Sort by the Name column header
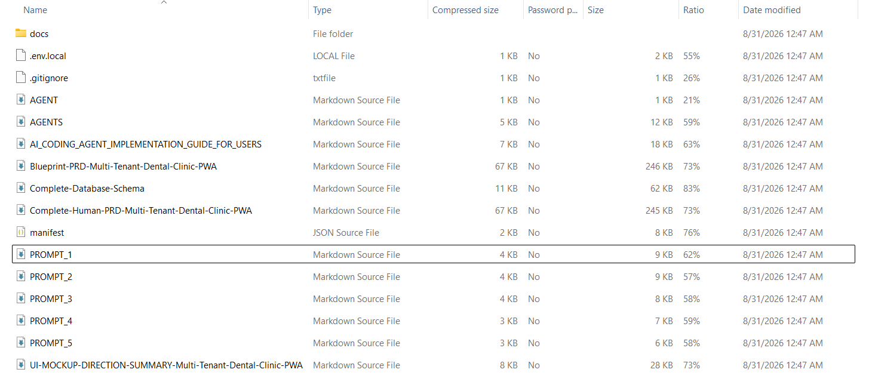Screen dimensions: 869x391 [35, 10]
